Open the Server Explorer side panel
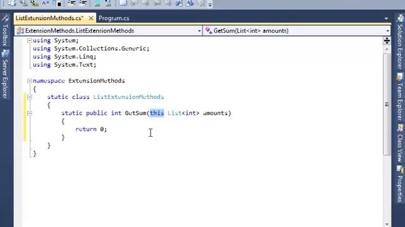The width and height of the screenshot is (405, 227). tap(5, 74)
